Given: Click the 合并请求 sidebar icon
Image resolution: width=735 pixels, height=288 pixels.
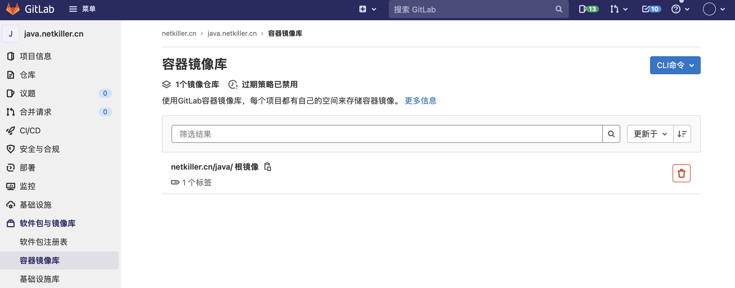Looking at the screenshot, I should [11, 112].
